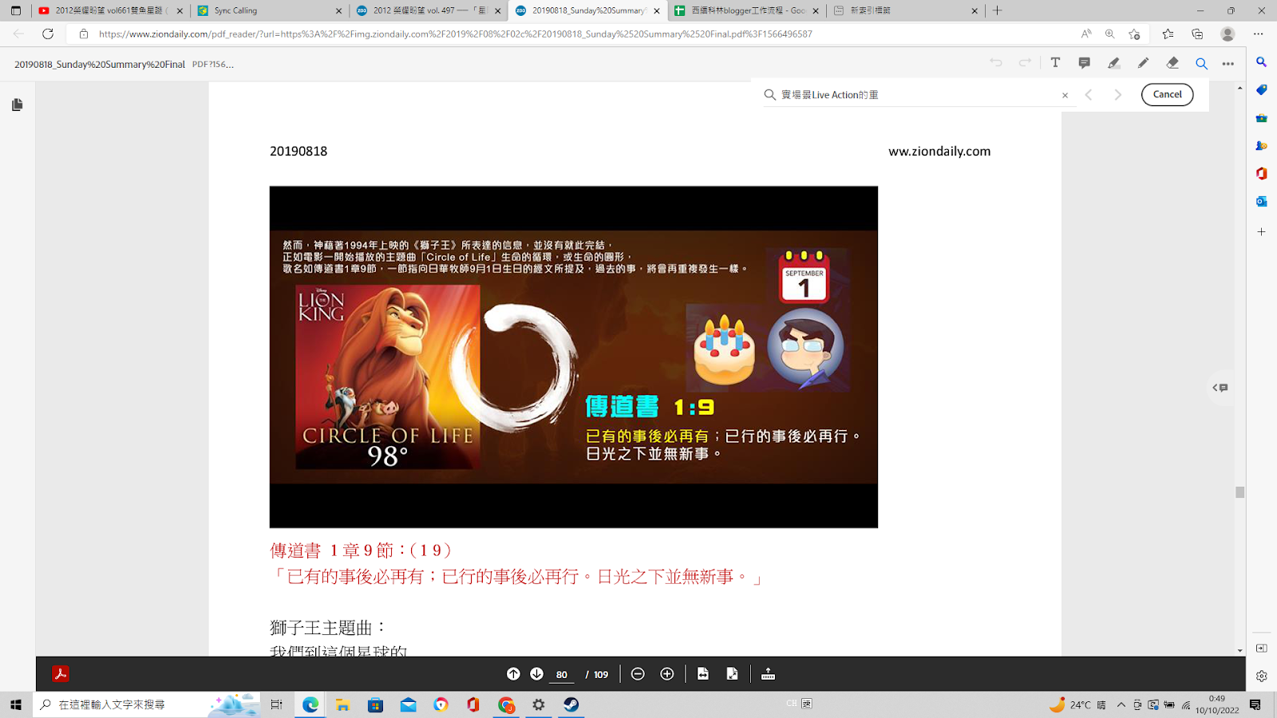Image resolution: width=1277 pixels, height=718 pixels.
Task: Switch to the blogger workflow sheet tab
Action: 746,10
